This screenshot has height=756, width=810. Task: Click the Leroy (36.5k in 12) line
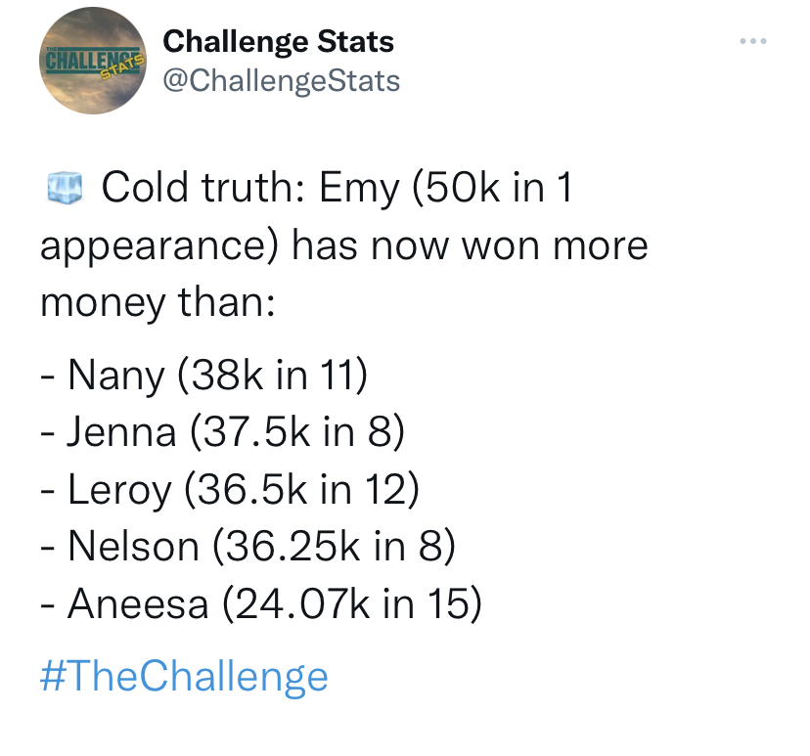(x=230, y=490)
